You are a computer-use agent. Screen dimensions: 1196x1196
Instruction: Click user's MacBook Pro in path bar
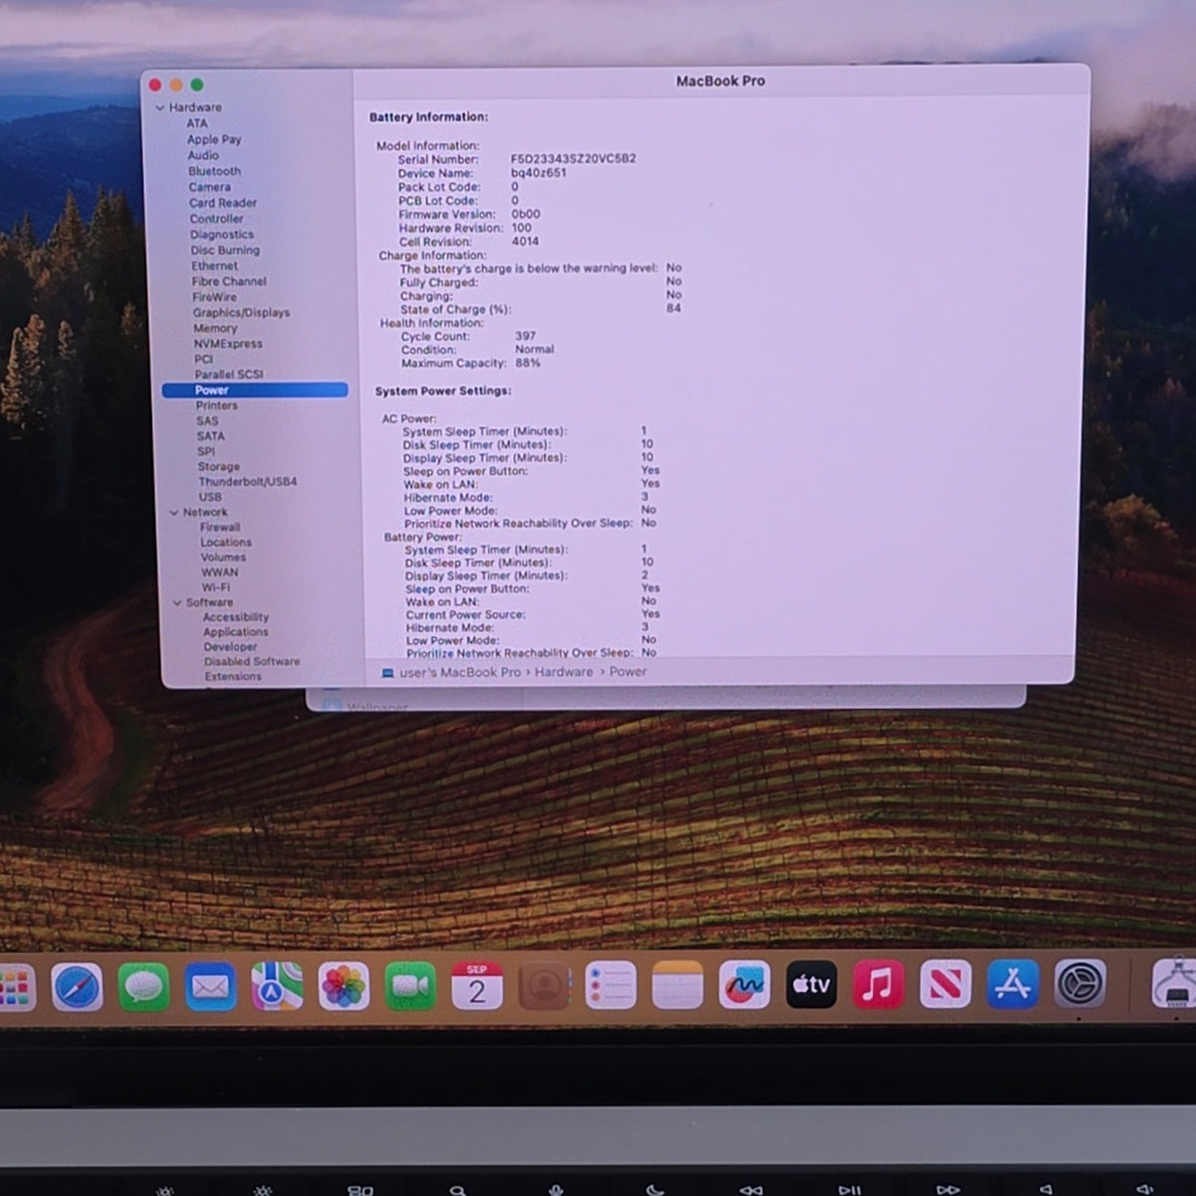(x=459, y=673)
